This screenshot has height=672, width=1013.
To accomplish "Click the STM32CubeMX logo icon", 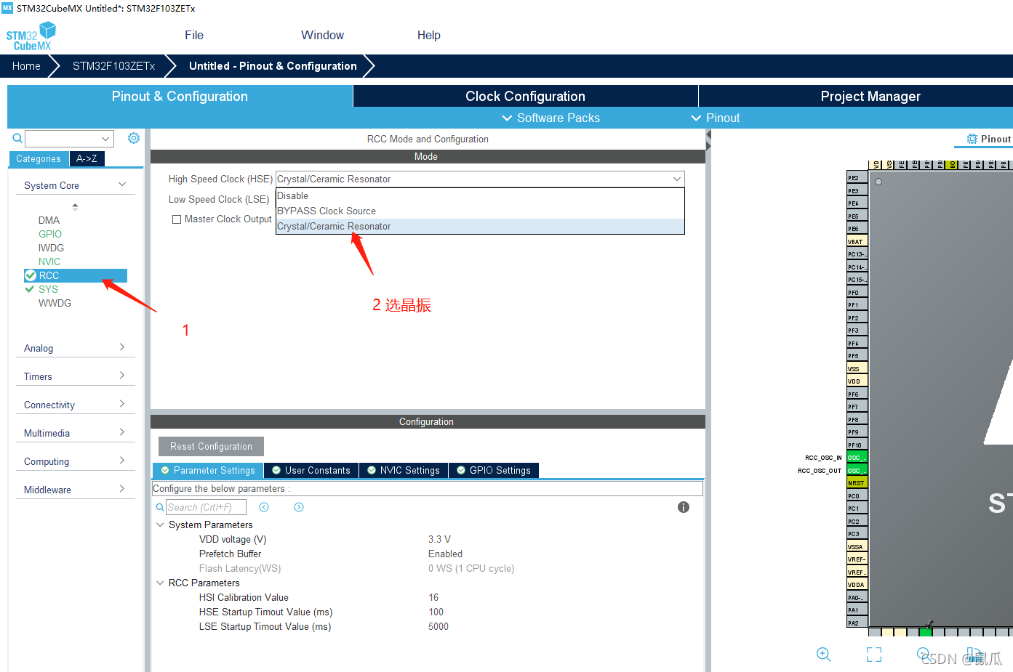I will coord(31,36).
